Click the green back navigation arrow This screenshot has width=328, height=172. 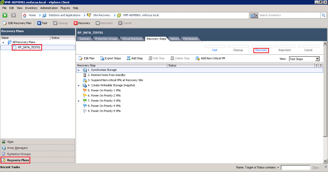[x=5, y=15]
